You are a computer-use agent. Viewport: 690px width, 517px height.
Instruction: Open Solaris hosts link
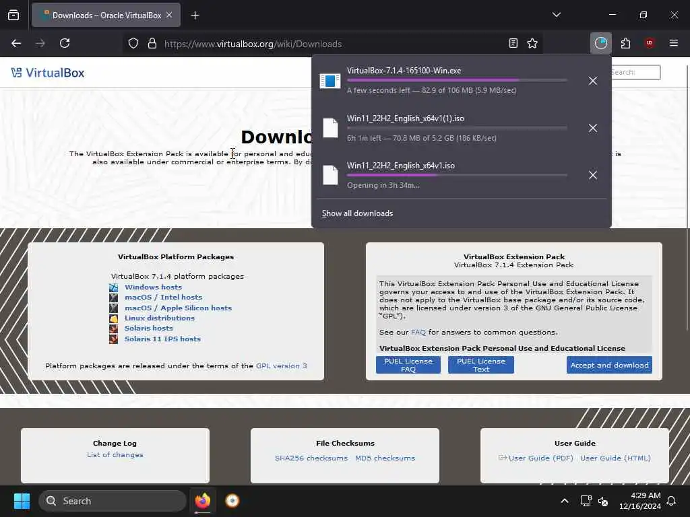pos(149,328)
